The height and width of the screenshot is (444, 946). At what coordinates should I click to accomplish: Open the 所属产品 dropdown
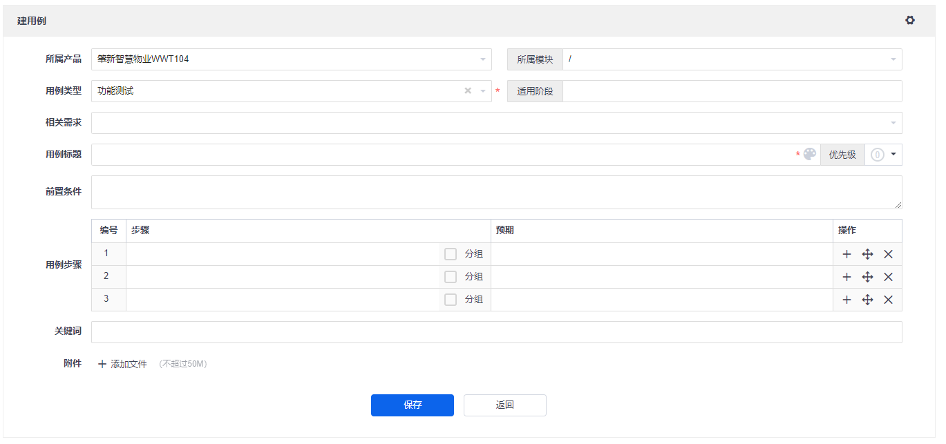point(291,59)
